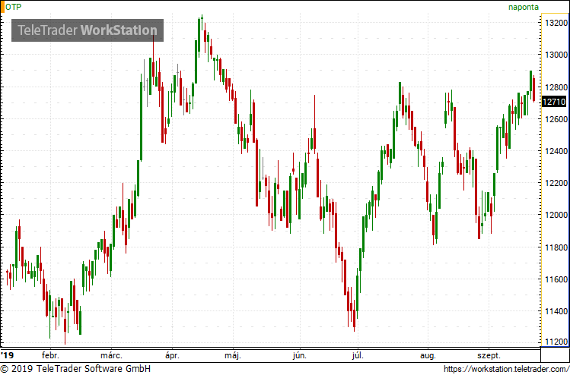The height and width of the screenshot is (375, 570).
Task: Click the 11200 price axis label
Action: pos(556,342)
